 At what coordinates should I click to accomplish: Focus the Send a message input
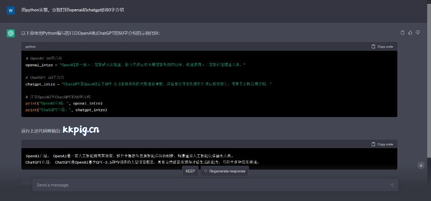coord(215,185)
